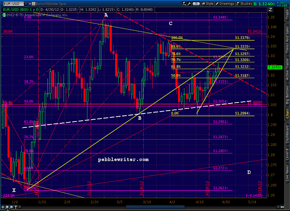This screenshot has height=211, width=290.
Task: Click the colored dots symbol link icon
Action: click(x=29, y=4)
